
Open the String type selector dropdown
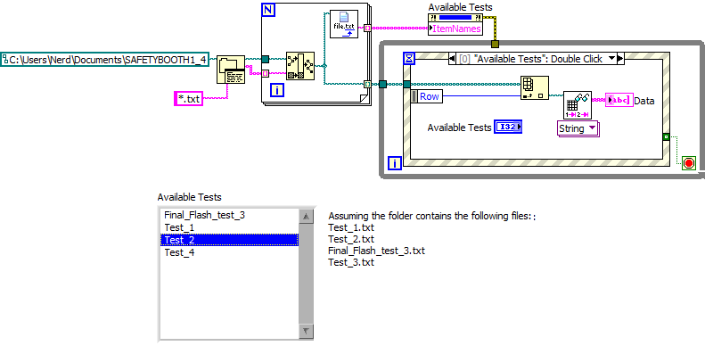[x=578, y=128]
